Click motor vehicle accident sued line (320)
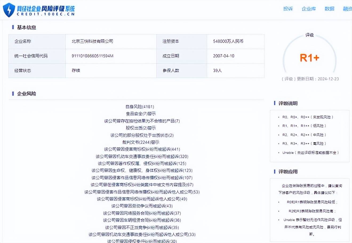This screenshot has height=243, width=352. pos(142,156)
